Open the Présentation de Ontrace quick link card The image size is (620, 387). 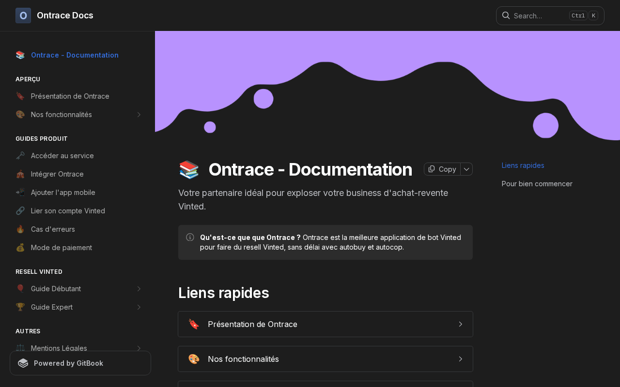click(325, 324)
